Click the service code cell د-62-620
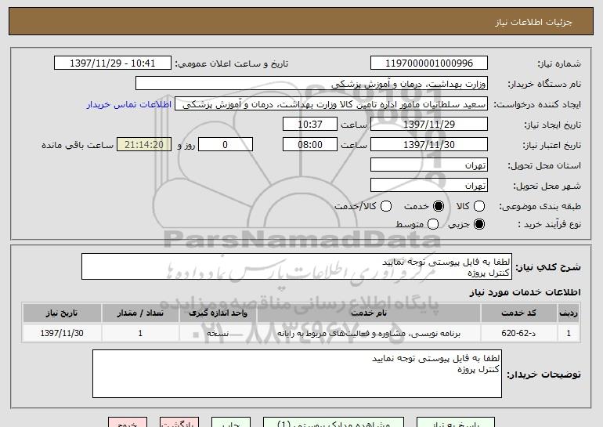This screenshot has width=603, height=427. pos(518,333)
